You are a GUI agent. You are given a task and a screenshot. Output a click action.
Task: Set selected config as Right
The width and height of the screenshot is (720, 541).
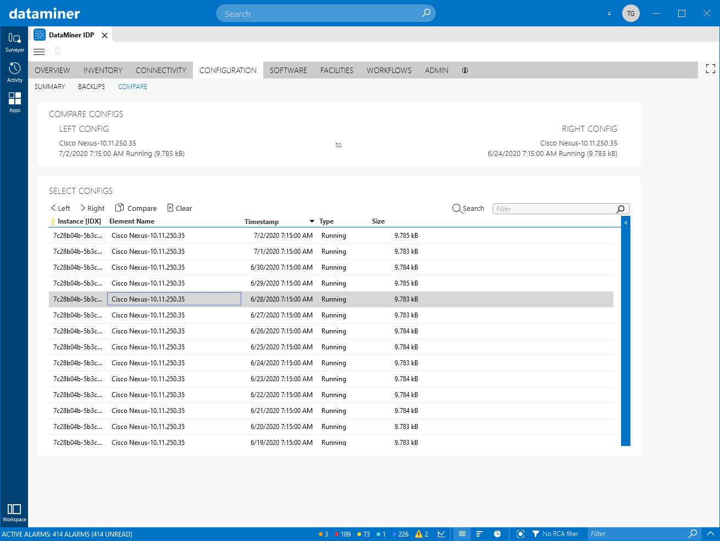[x=92, y=208]
